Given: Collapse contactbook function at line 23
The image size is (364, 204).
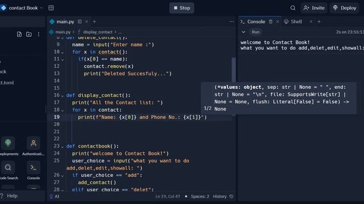Looking at the screenshot, I should [63, 147].
